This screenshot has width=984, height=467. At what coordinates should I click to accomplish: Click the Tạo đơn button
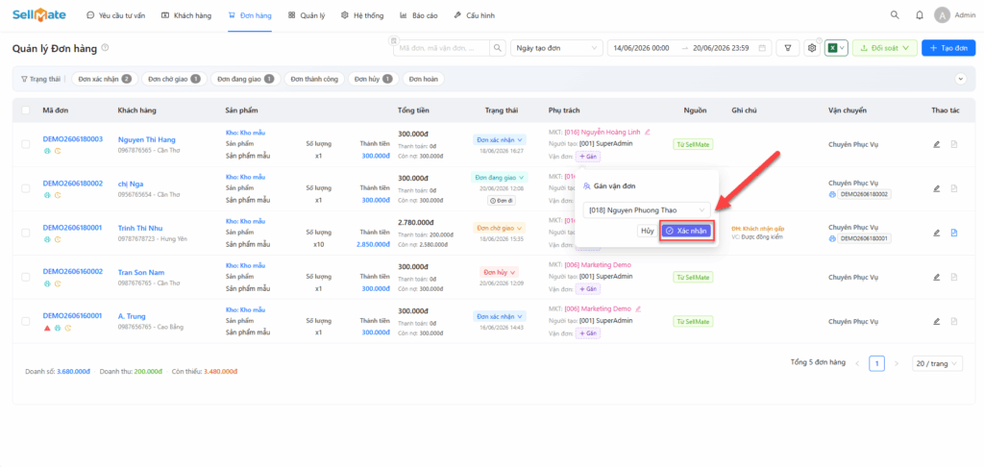(948, 48)
